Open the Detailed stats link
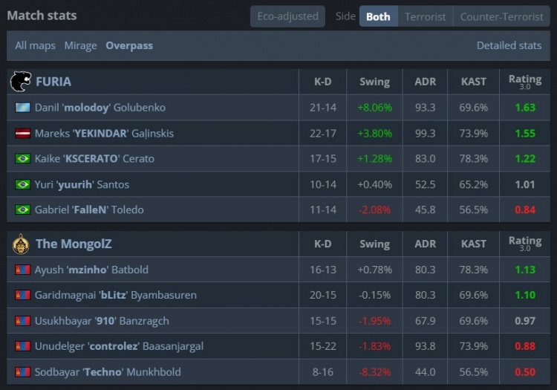The image size is (557, 390). [x=509, y=45]
